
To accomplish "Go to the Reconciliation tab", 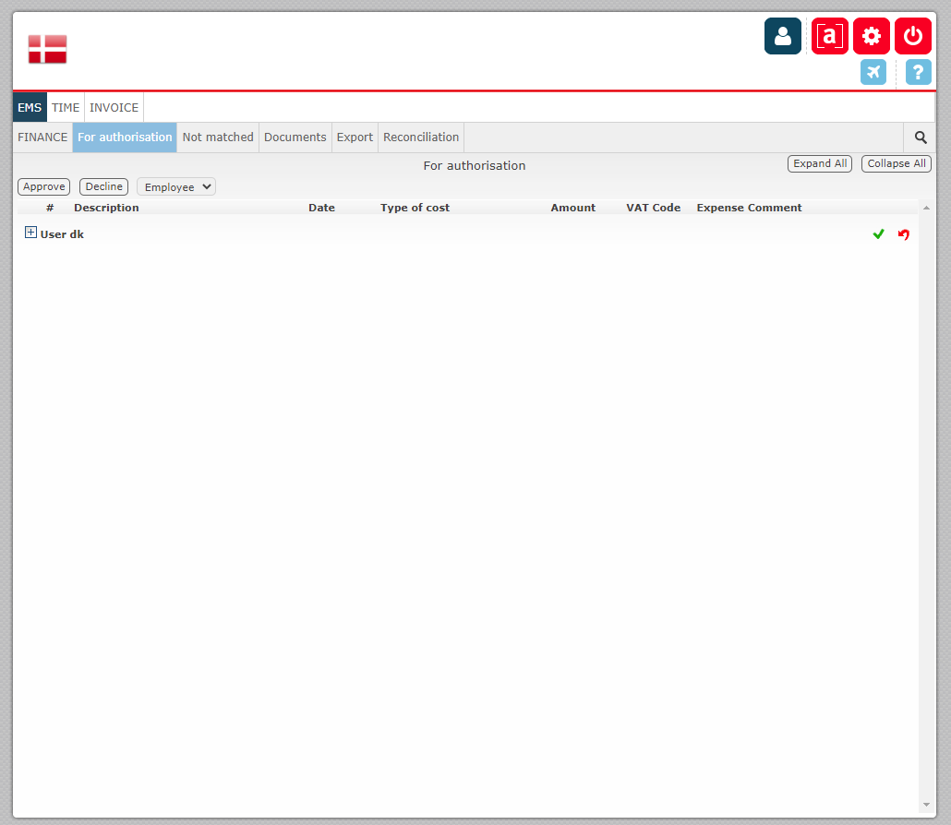I will tap(421, 137).
